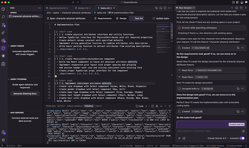Viewport: 249px width, 148px height.
Task: Toggle panel layout icon in title bar
Action: pyautogui.click(x=242, y=2)
